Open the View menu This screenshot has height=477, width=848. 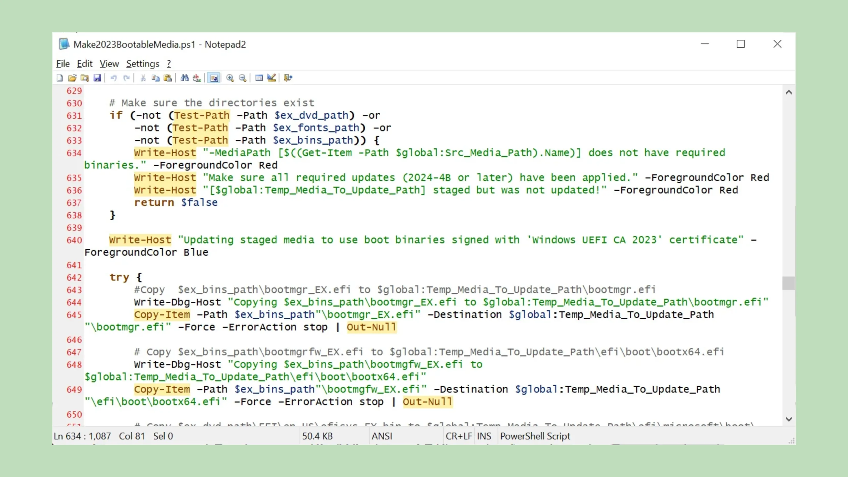109,64
